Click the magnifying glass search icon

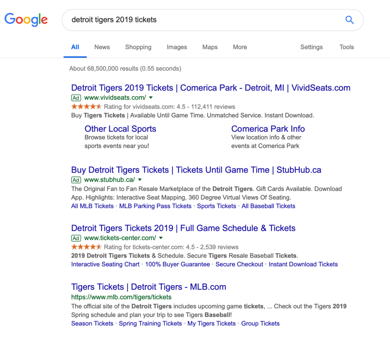point(350,20)
